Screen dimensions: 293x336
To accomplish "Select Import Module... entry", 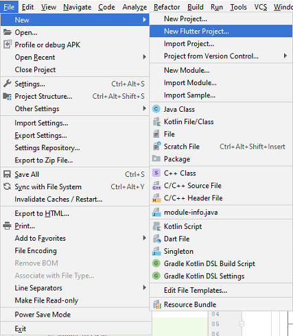I will coord(221,82).
